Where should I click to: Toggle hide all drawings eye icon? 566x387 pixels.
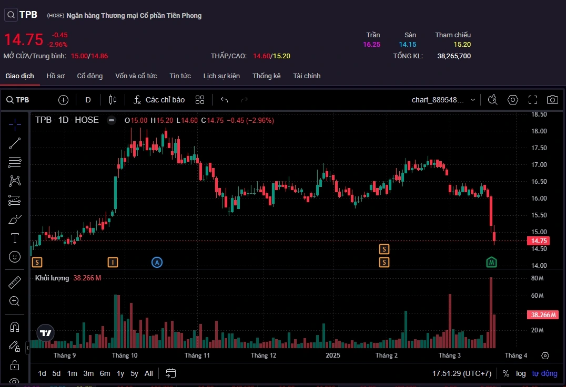tap(15, 381)
